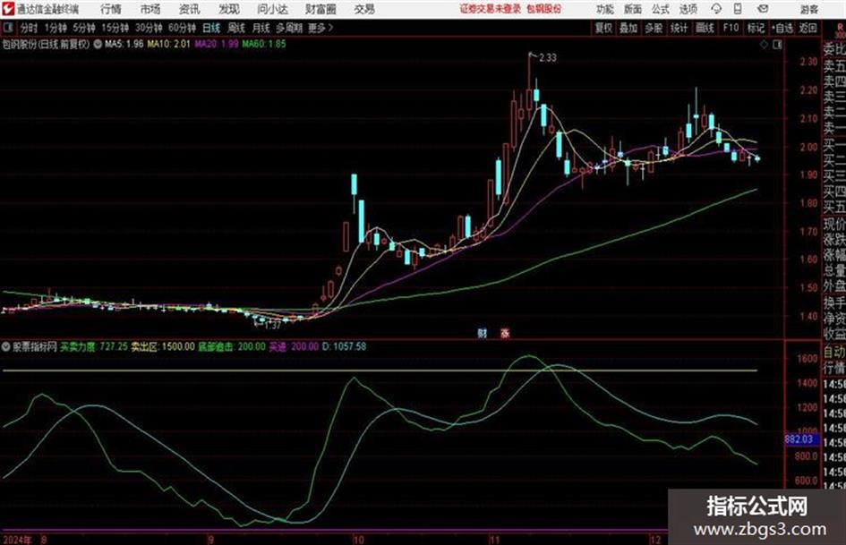Image resolution: width=846 pixels, height=545 pixels.
Task: Click the MA5: 1.96 label
Action: (124, 44)
